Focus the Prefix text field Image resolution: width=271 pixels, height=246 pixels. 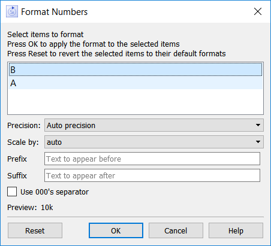(152, 159)
